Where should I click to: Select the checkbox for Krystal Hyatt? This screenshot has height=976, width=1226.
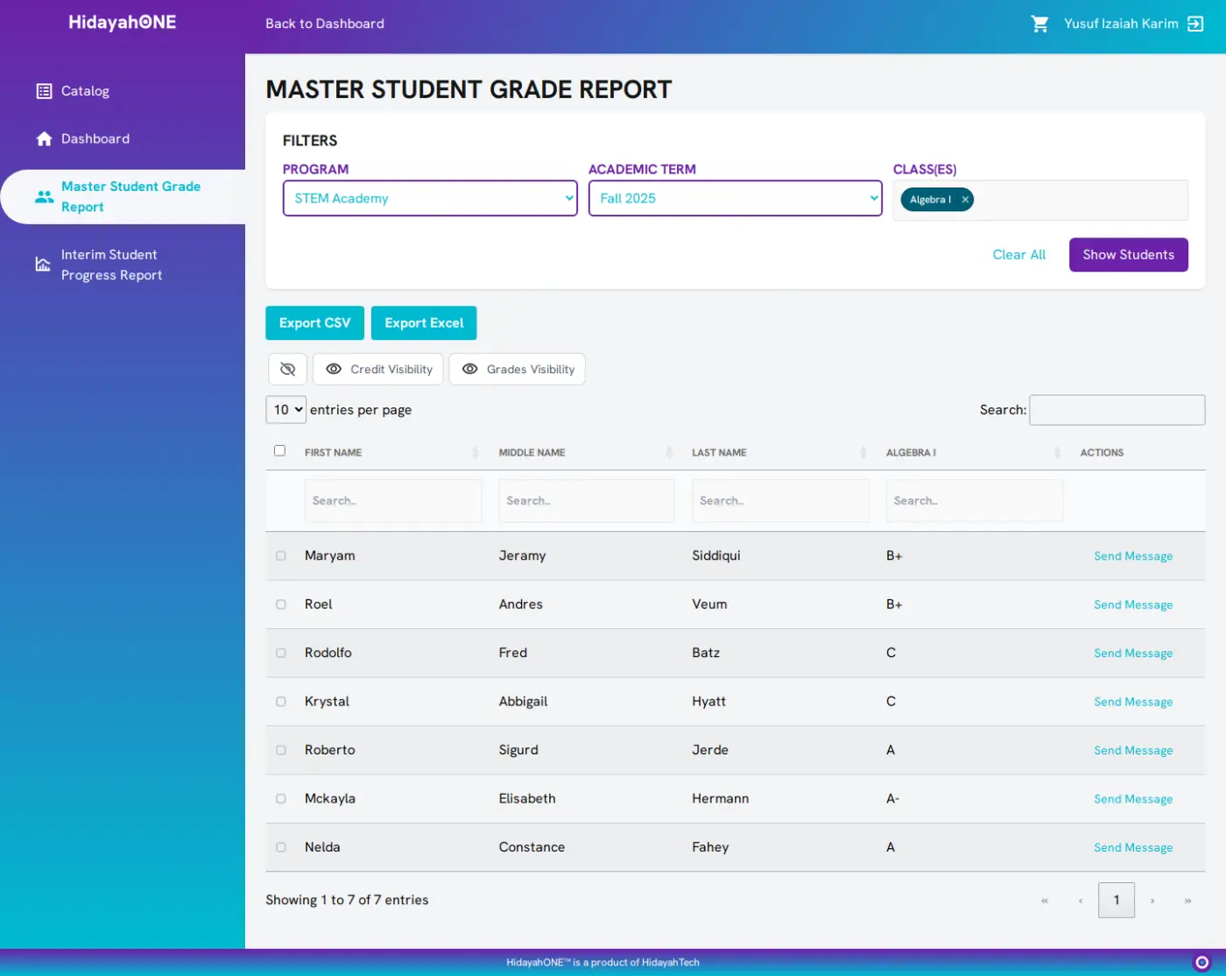coord(281,702)
